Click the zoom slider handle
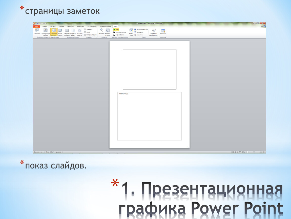The height and width of the screenshot is (219, 291). (254, 152)
